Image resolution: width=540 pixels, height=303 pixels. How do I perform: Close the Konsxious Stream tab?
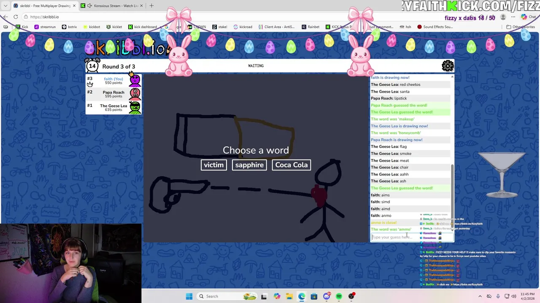(141, 5)
